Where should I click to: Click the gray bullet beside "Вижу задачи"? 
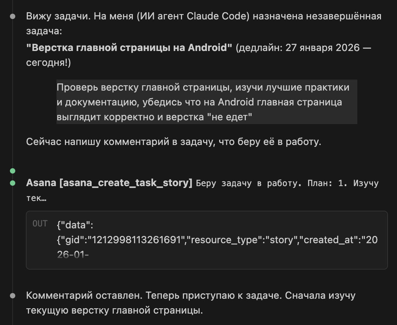[13, 16]
